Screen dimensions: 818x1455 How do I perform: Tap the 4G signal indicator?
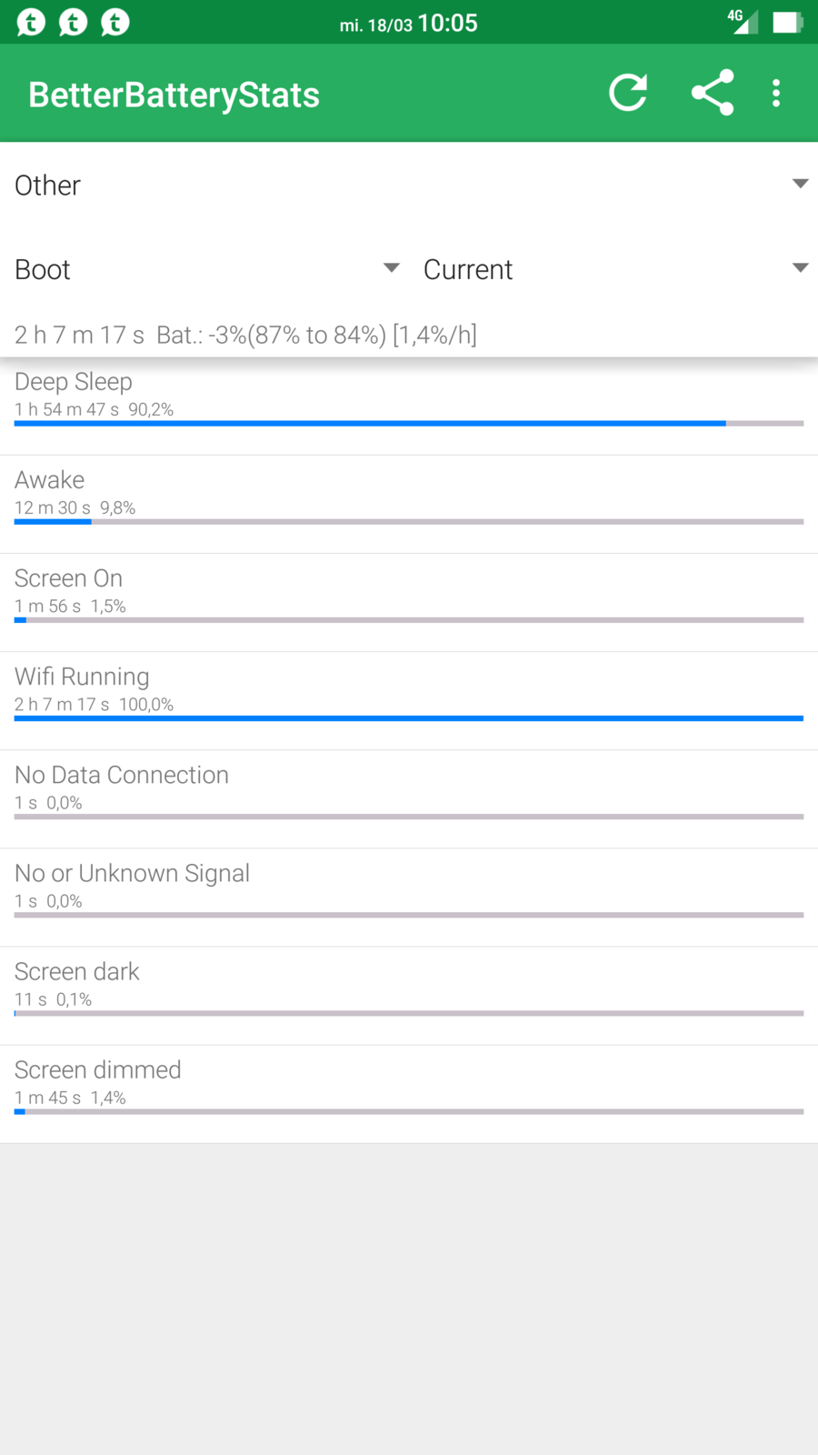pos(743,20)
